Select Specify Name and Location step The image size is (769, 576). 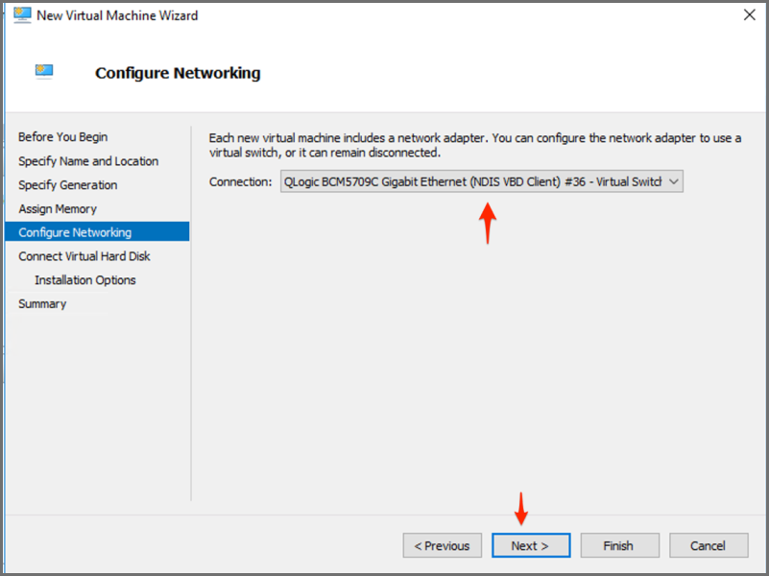pyautogui.click(x=88, y=161)
